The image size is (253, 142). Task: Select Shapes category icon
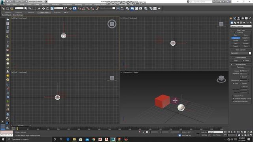pyautogui.click(x=235, y=22)
